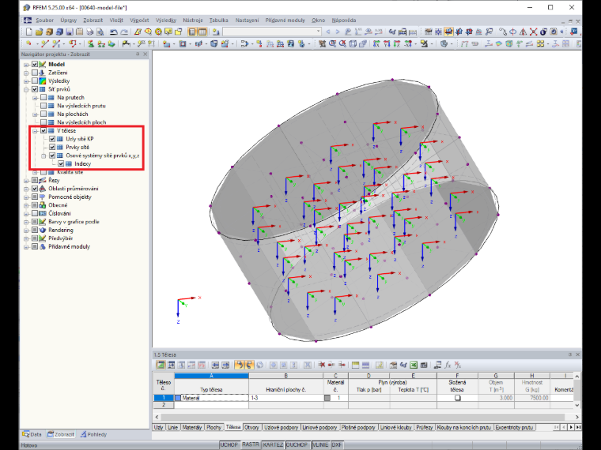Click the red X delete icon in top toolbar

(533, 32)
